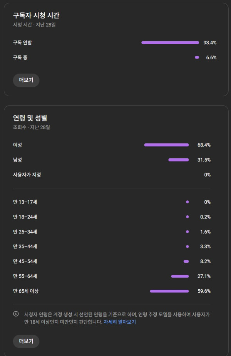Click the 구독자 시청 시간 card title
Viewport: 231px width, 356px height.
click(36, 16)
